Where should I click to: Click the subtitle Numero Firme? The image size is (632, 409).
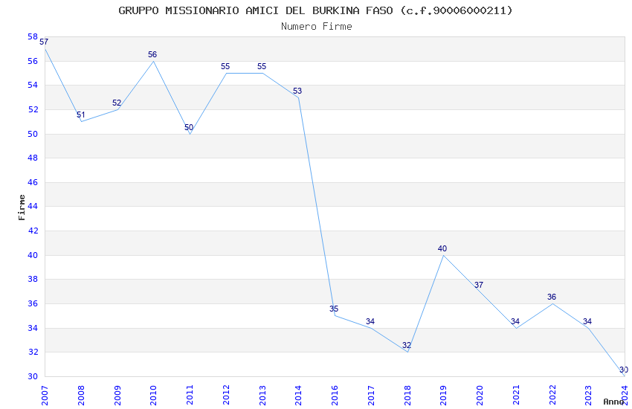(317, 27)
